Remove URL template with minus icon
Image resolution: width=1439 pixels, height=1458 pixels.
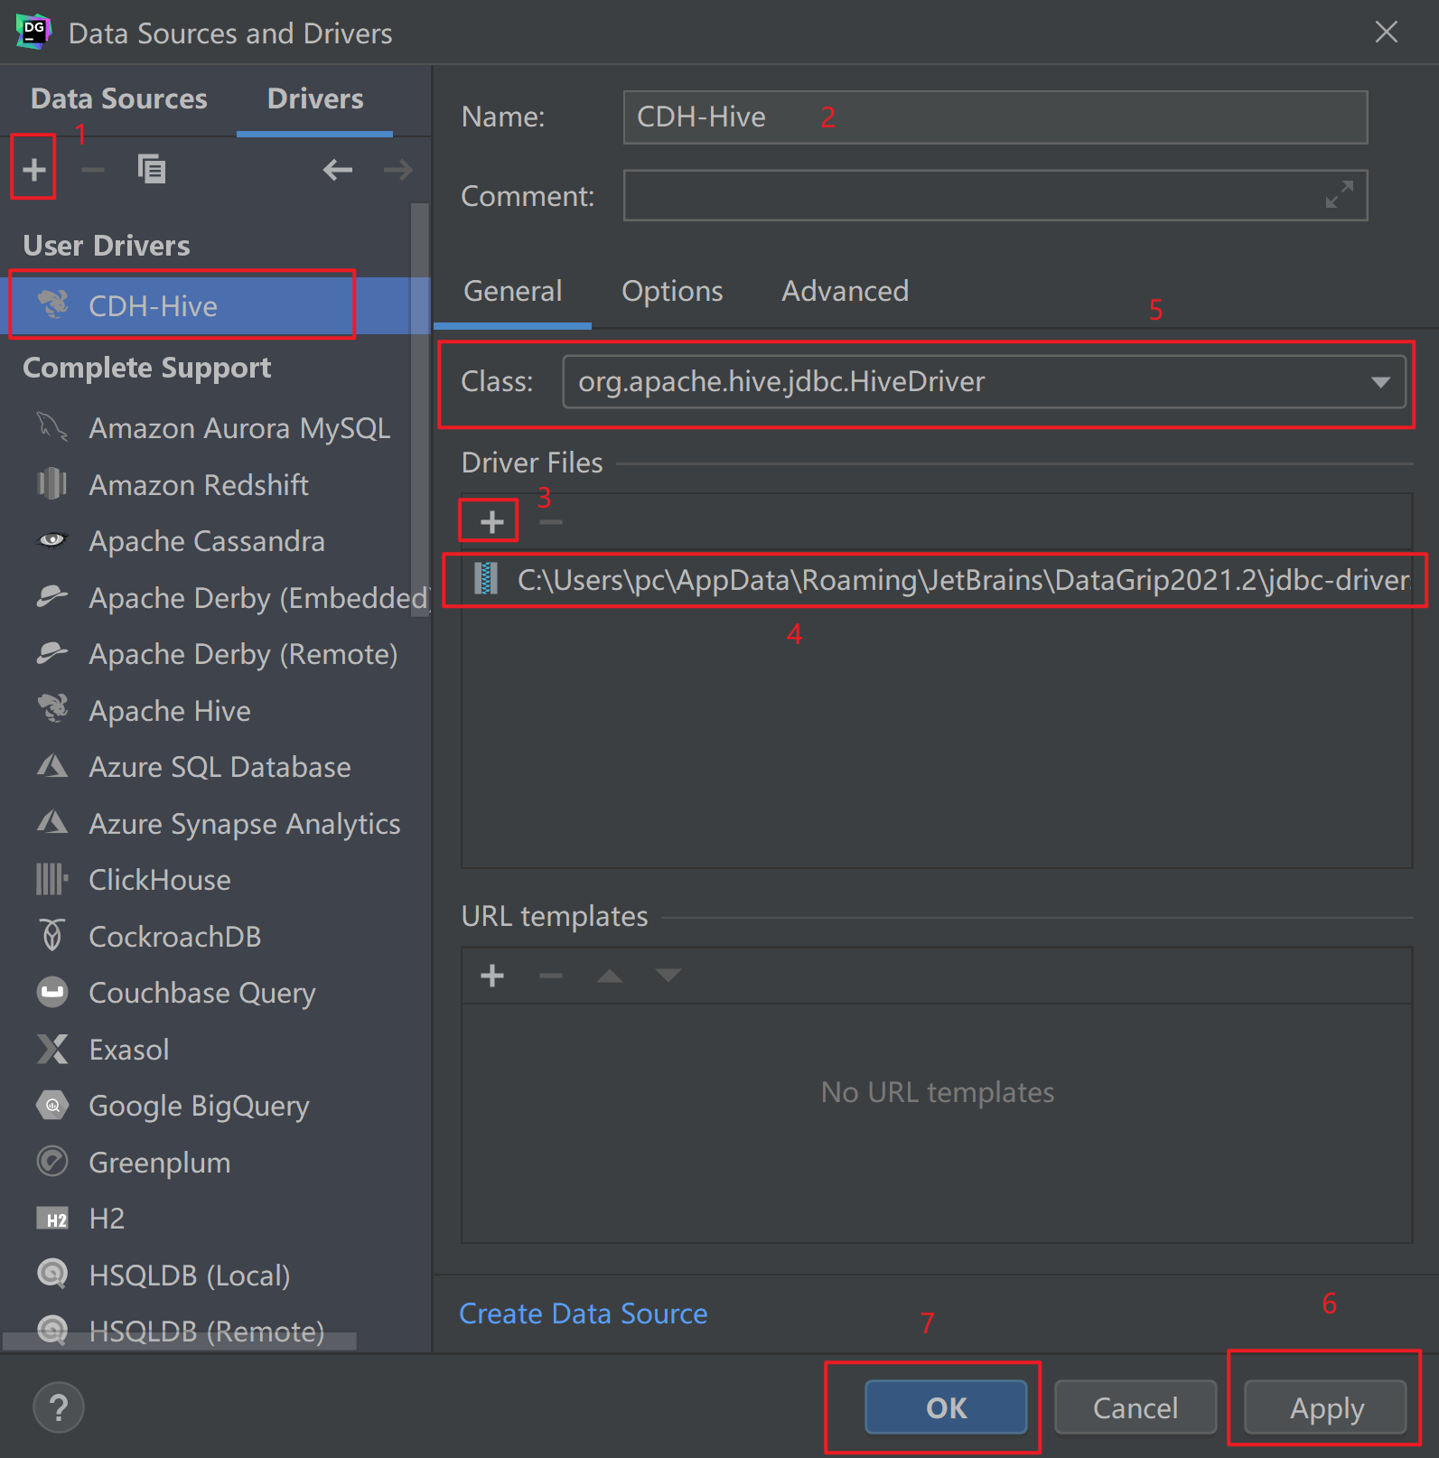click(x=550, y=975)
